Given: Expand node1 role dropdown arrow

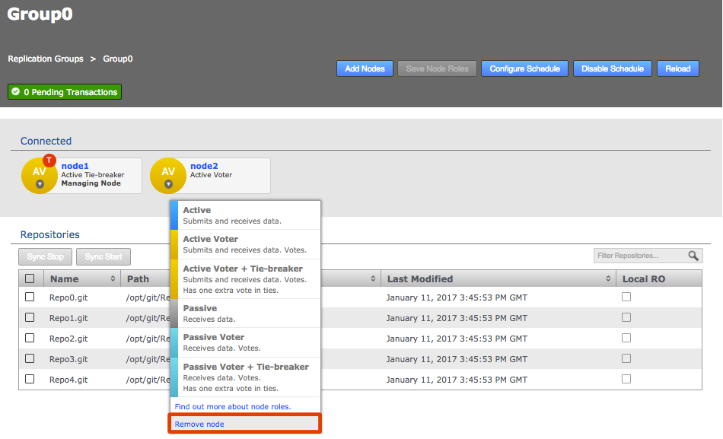Looking at the screenshot, I should (40, 184).
